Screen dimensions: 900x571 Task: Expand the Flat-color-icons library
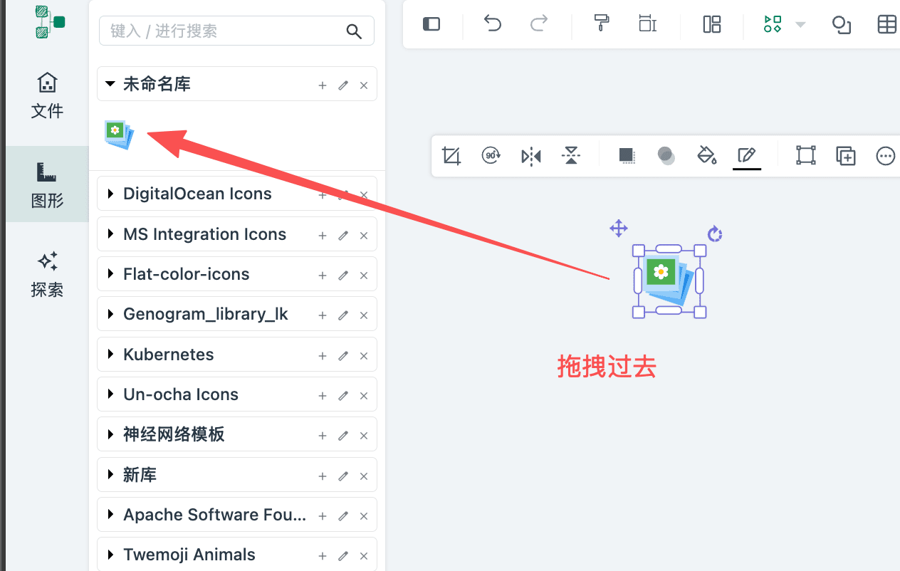[x=110, y=274]
